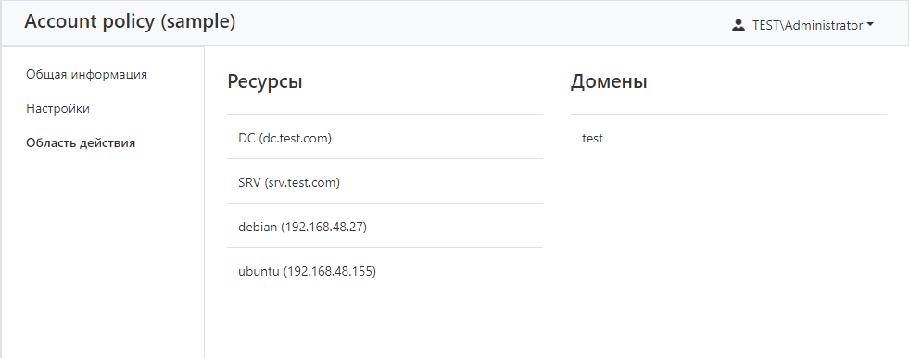Click the word ubuntu in resources
909x358 pixels.
[259, 272]
